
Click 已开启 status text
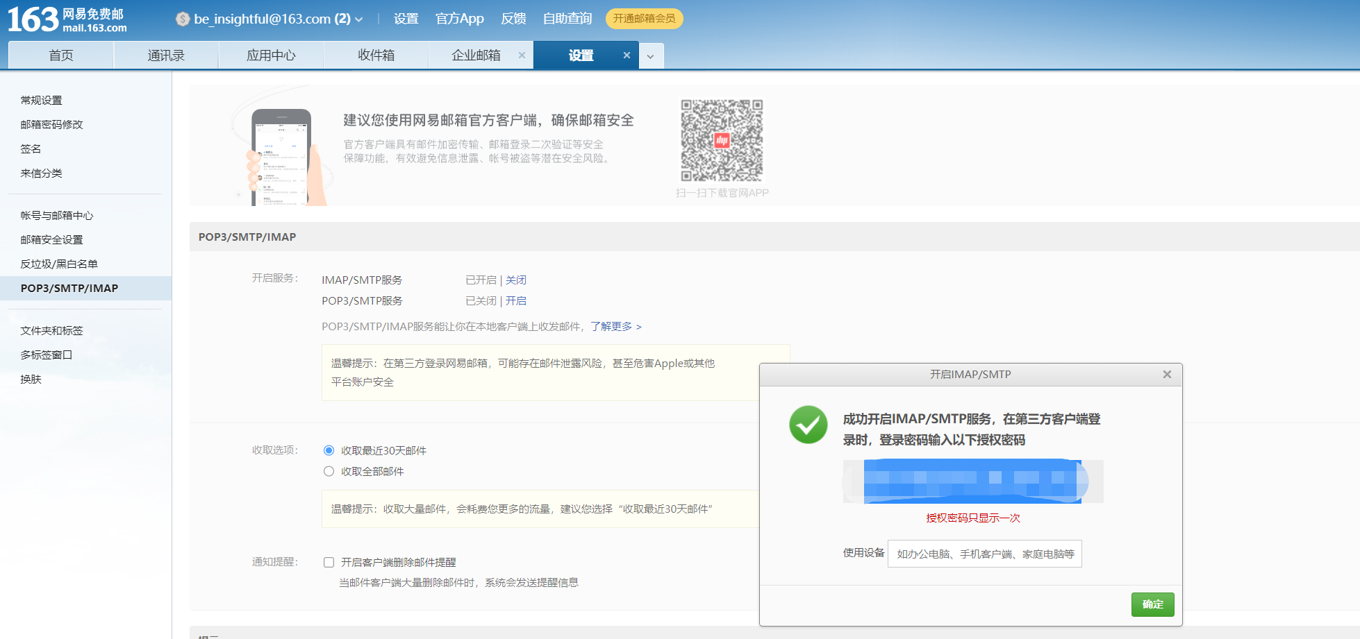pos(481,280)
